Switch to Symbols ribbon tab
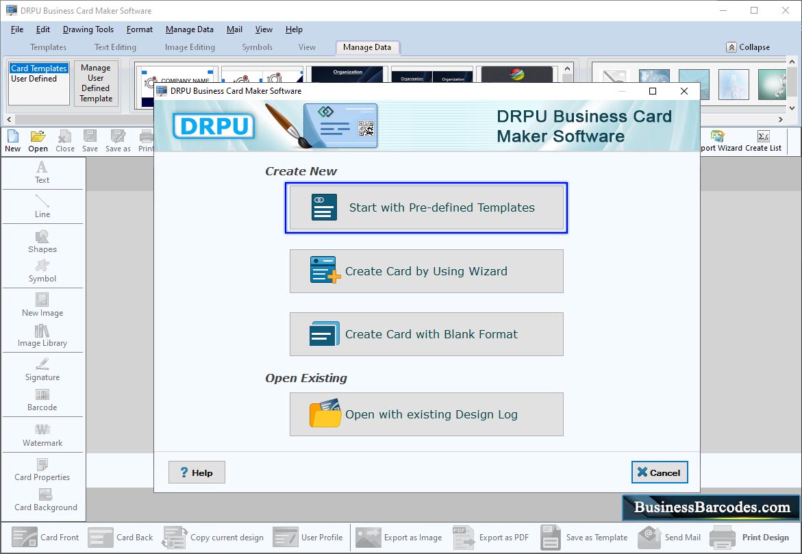 (257, 47)
